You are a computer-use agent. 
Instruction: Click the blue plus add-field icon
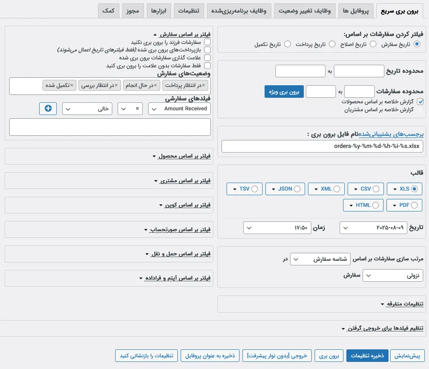click(48, 109)
